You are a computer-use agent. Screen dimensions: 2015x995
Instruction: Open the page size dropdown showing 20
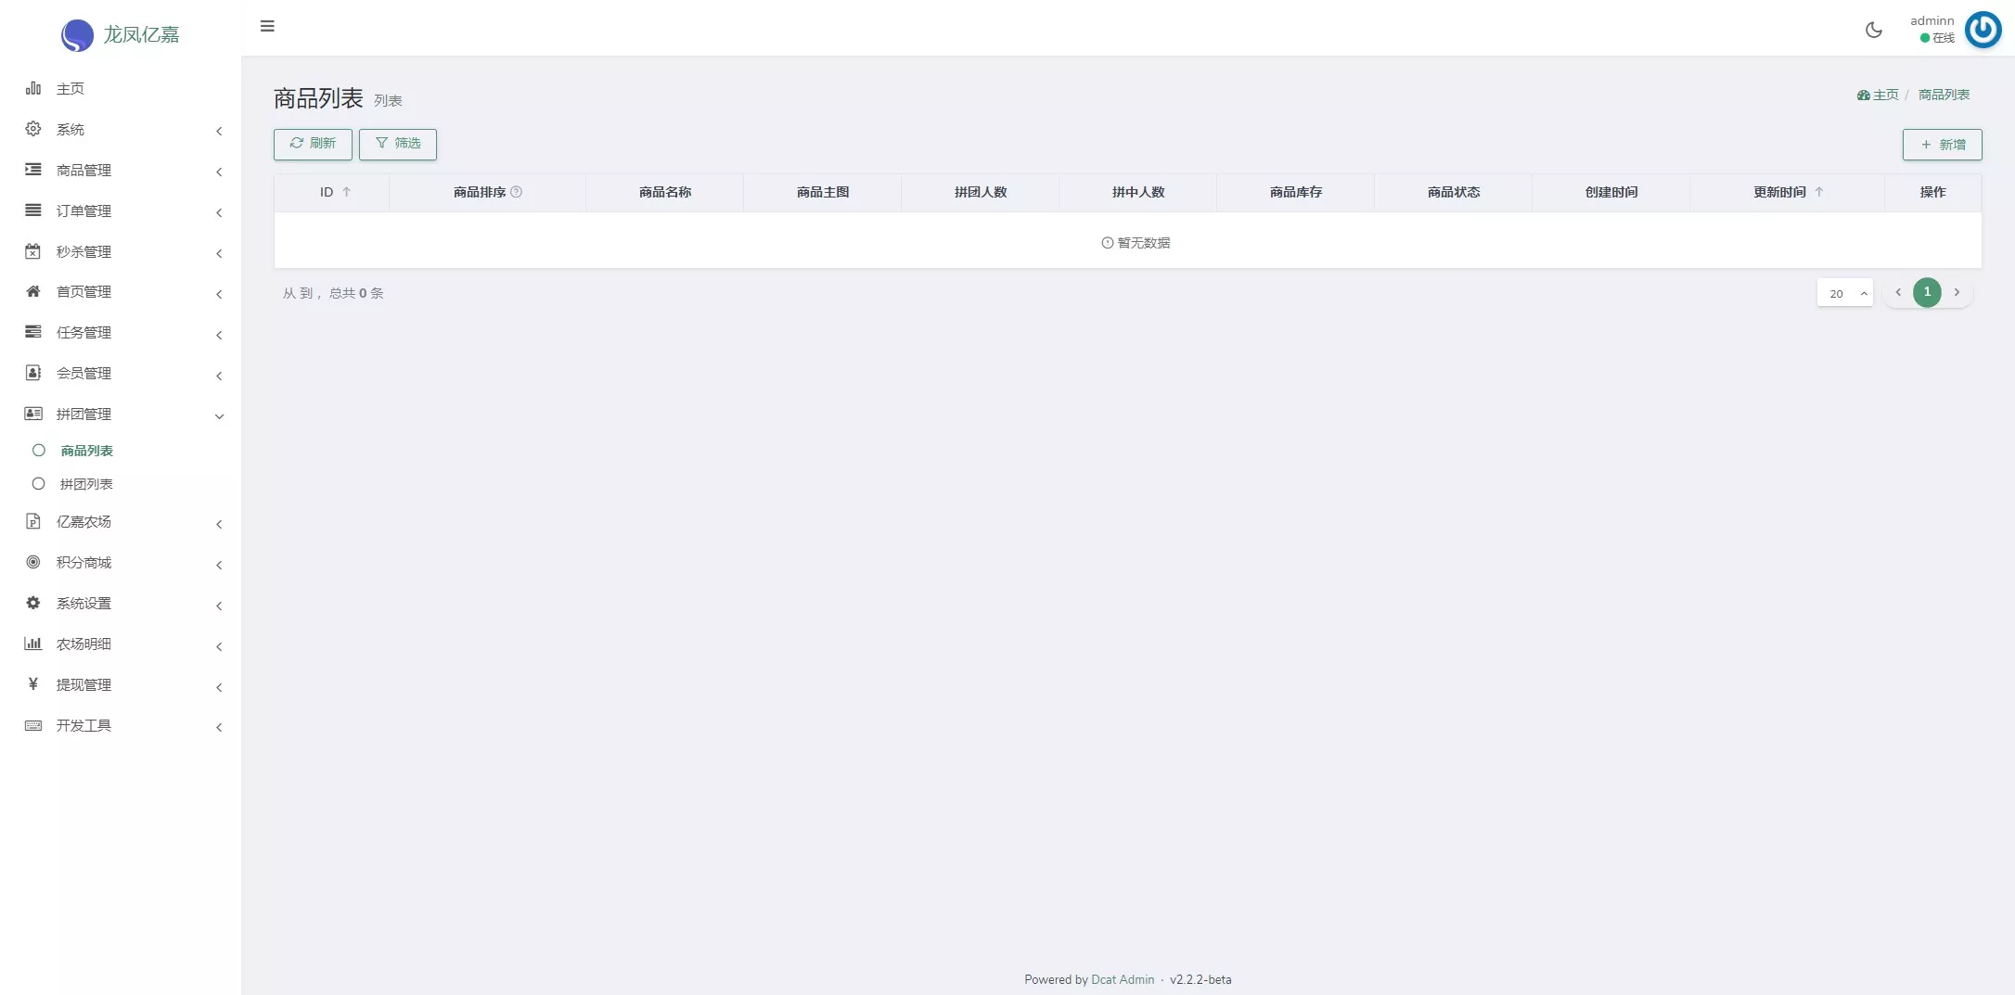pyautogui.click(x=1844, y=293)
